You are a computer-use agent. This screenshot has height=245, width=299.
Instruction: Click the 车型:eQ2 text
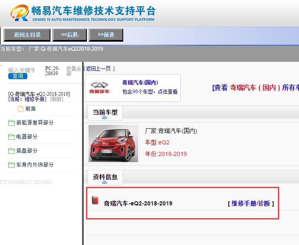[x=157, y=142]
